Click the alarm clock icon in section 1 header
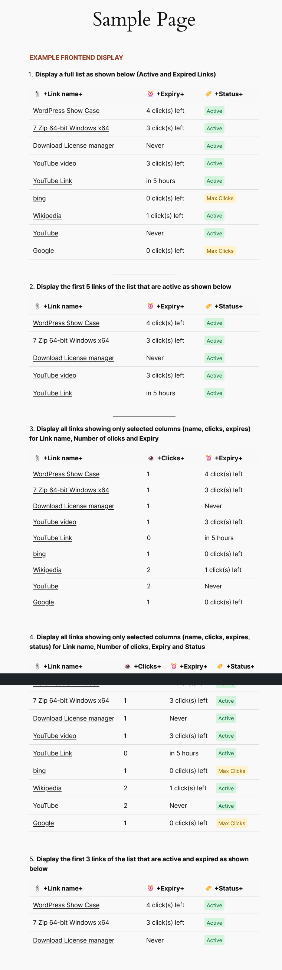 click(x=150, y=94)
